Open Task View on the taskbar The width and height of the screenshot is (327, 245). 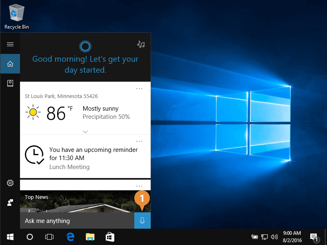tap(49, 237)
